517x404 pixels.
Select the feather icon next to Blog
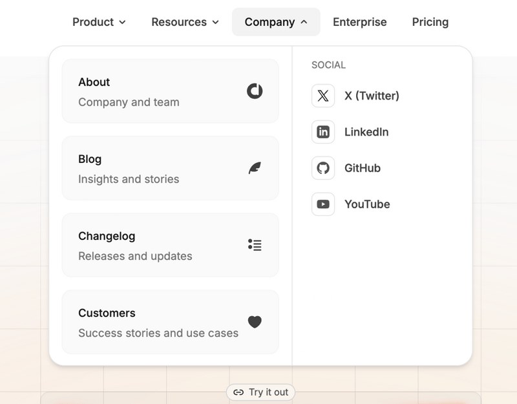pos(255,168)
